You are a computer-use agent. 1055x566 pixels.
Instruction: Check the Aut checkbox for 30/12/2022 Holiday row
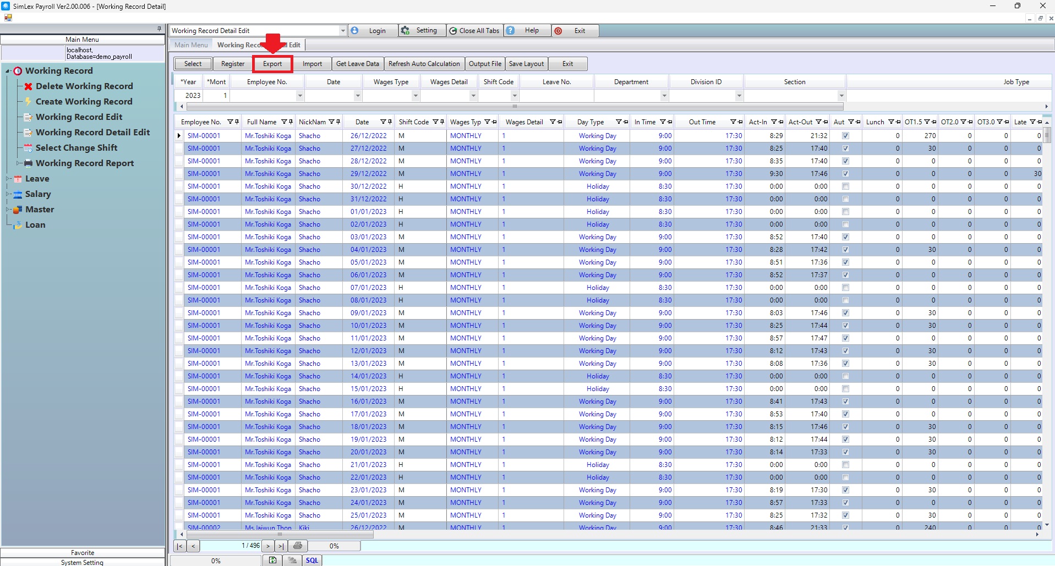(x=845, y=186)
